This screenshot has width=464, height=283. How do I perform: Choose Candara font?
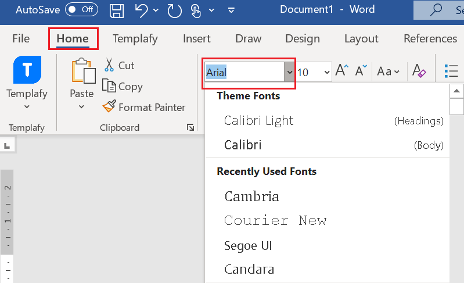(x=328, y=270)
